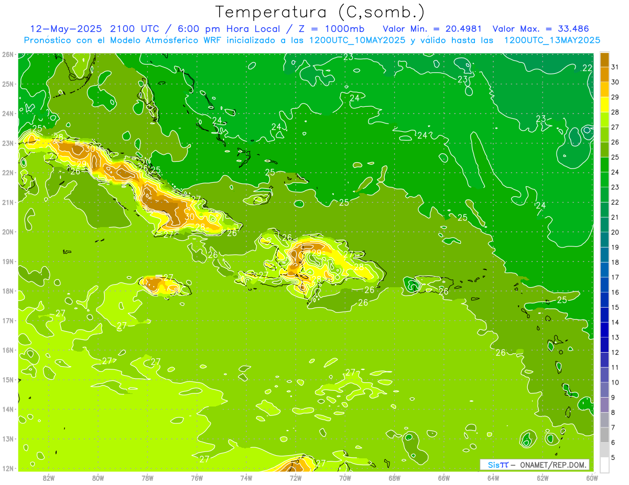Click the topmost dark-orange color bar segment above 31
629x485 pixels.
pyautogui.click(x=604, y=60)
